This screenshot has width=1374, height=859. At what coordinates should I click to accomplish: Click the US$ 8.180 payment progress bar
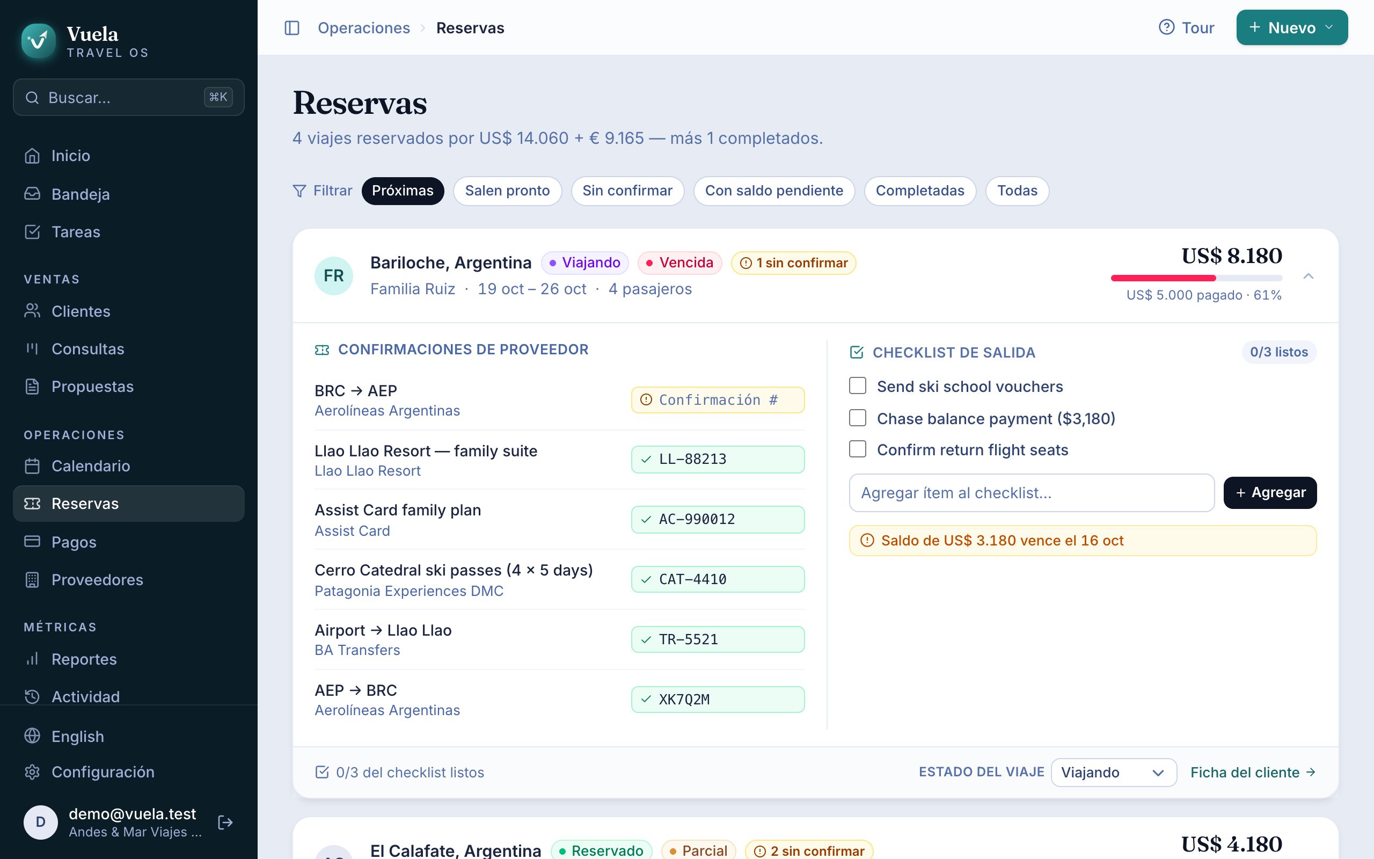pyautogui.click(x=1196, y=278)
